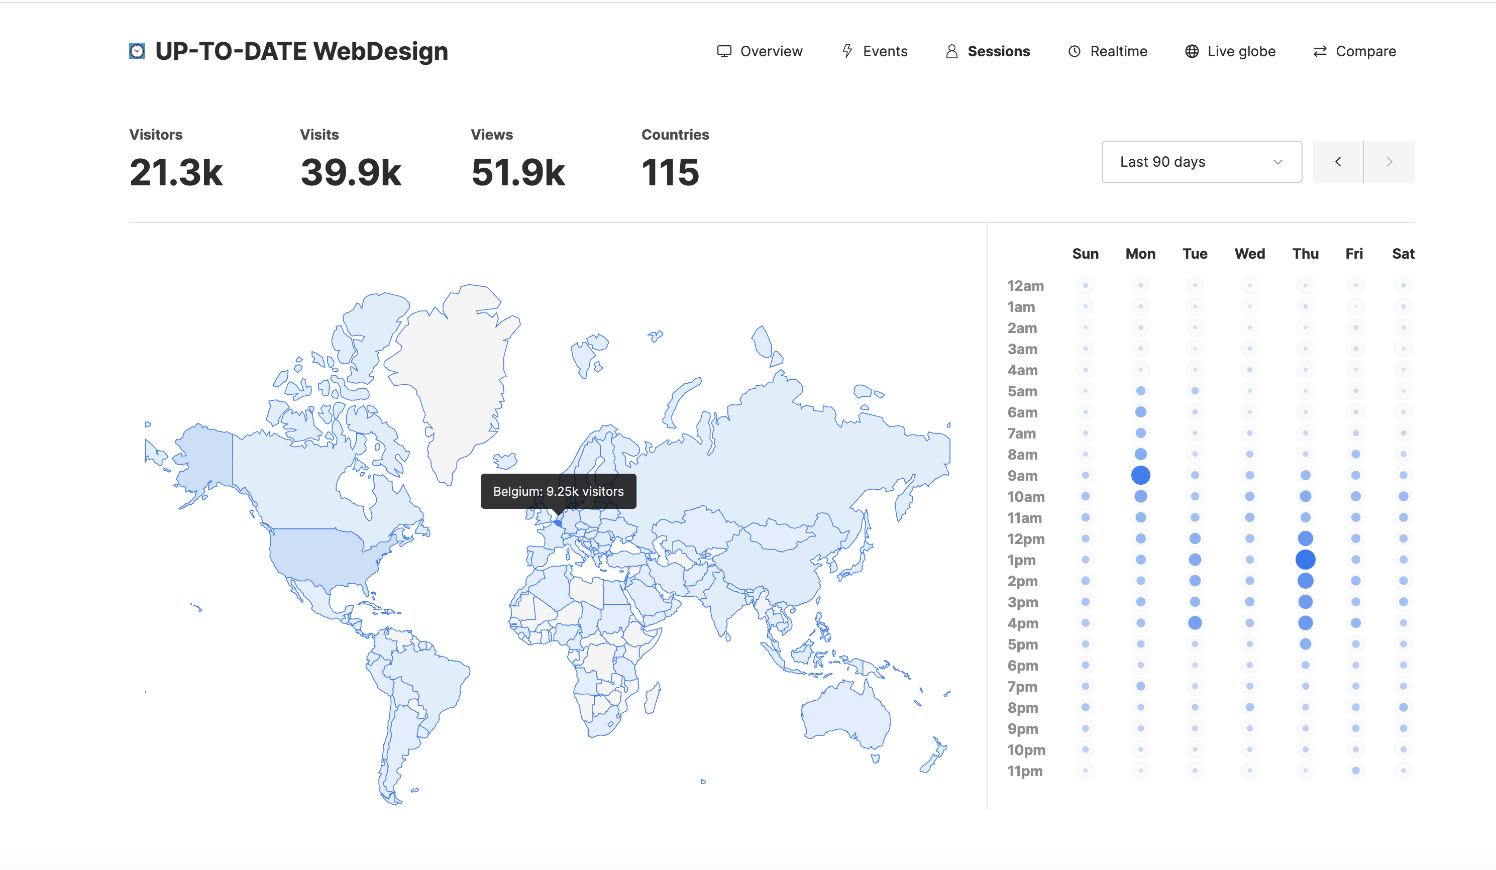This screenshot has width=1496, height=870.
Task: Click the Live globe icon
Action: tap(1192, 52)
